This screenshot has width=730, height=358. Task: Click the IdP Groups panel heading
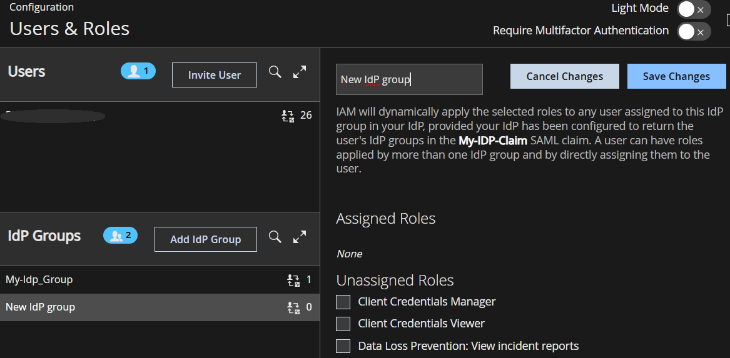pyautogui.click(x=44, y=236)
